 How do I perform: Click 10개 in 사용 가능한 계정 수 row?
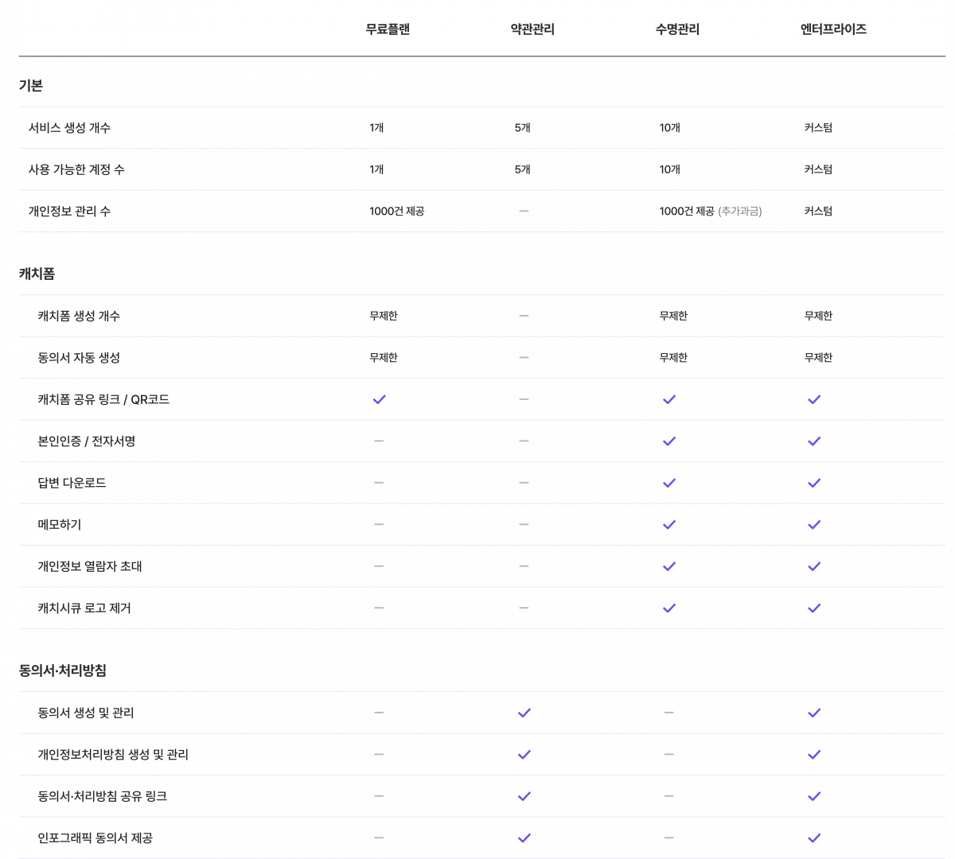[669, 169]
